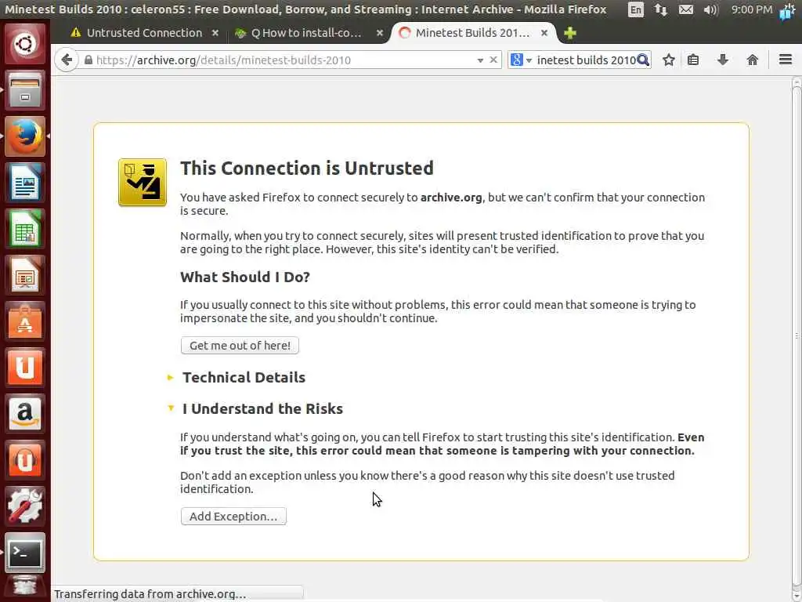The height and width of the screenshot is (602, 802).
Task: Stop loading the page with X button
Action: click(493, 60)
